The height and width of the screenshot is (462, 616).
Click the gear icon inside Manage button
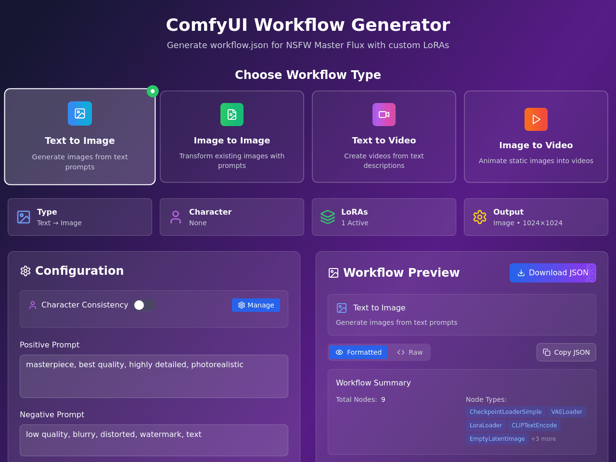[x=242, y=305]
